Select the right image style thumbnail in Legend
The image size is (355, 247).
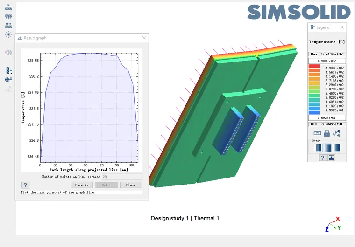(x=336, y=148)
